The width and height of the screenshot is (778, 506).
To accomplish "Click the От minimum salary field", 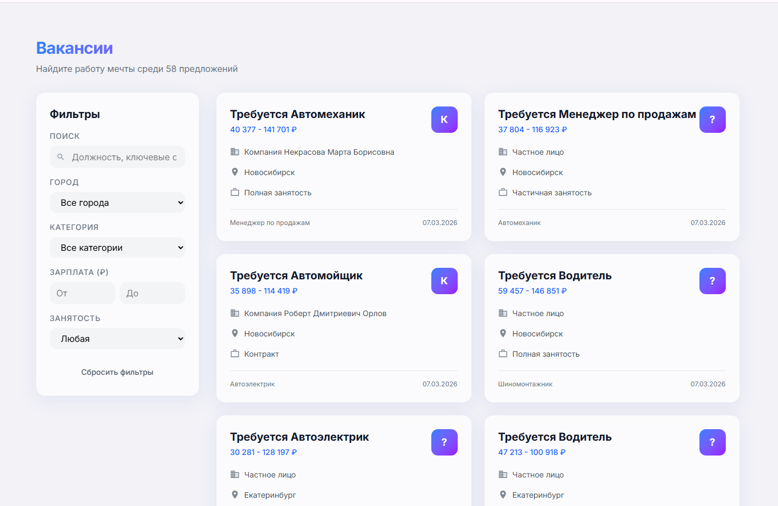I will point(82,293).
